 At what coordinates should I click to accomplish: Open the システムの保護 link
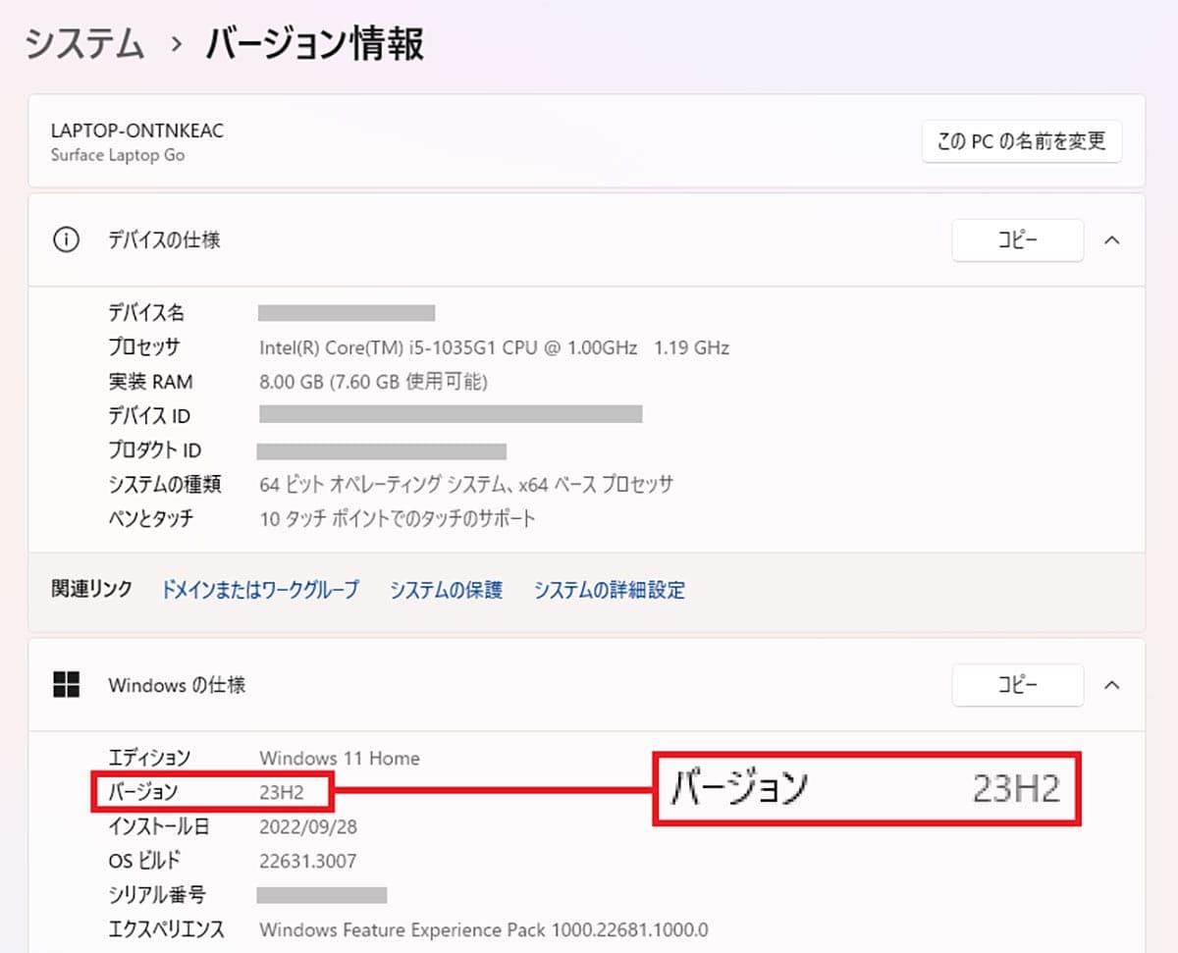pyautogui.click(x=446, y=590)
